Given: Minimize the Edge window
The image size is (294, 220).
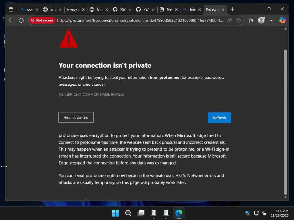Looking at the screenshot, I should (x=256, y=9).
